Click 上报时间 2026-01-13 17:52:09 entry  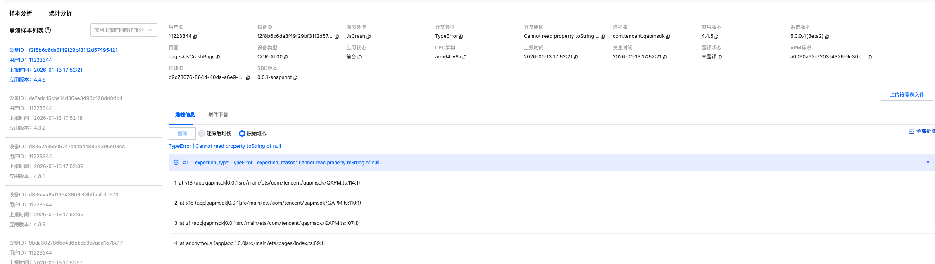[46, 166]
